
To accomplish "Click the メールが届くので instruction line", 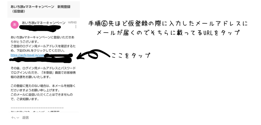I will (x=168, y=32).
